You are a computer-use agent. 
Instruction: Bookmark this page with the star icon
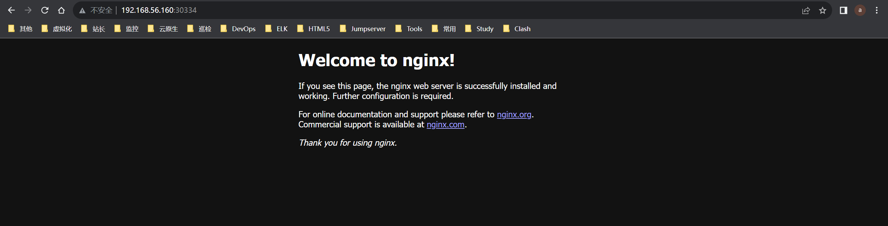click(822, 10)
